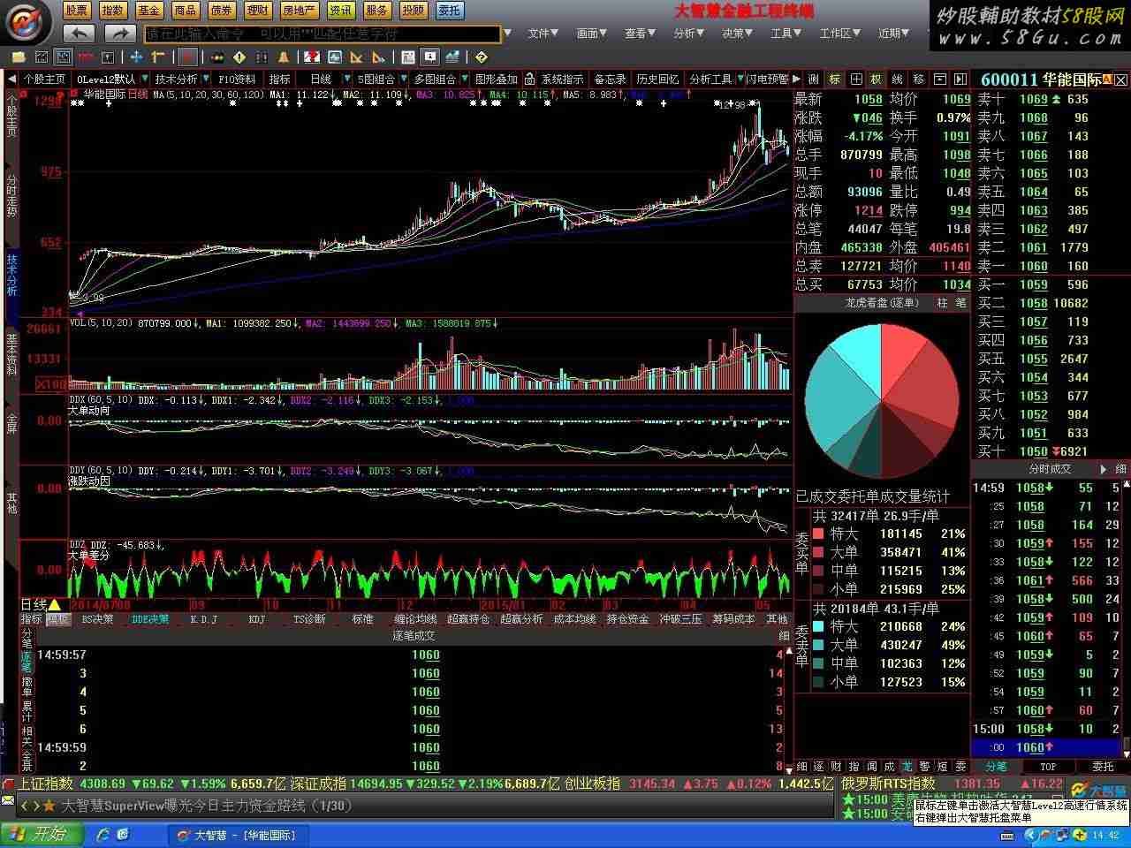Select the TOP tab in bottom right panel
This screenshot has width=1131, height=848.
click(x=1048, y=767)
